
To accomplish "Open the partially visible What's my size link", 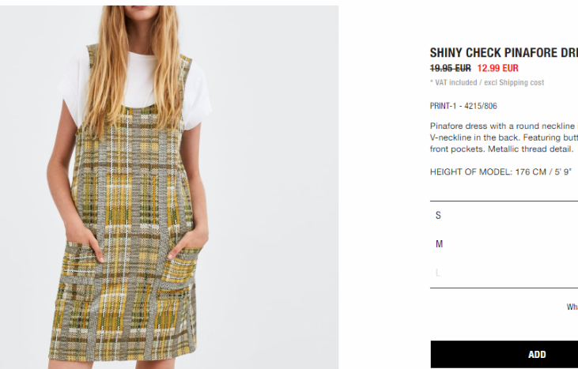I will 572,307.
